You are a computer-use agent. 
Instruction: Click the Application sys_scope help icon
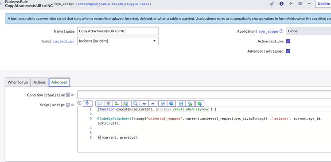point(281,31)
